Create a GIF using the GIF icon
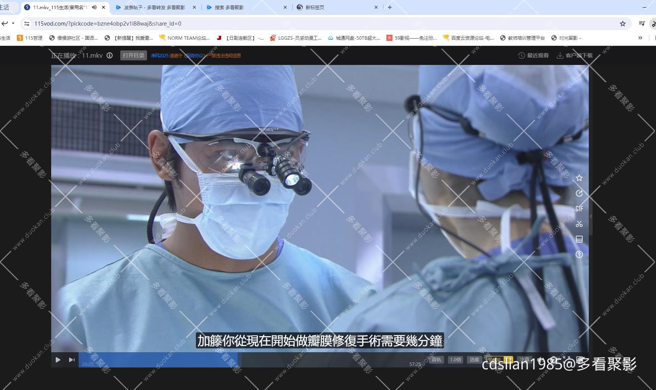This screenshot has width=656, height=390. point(579,209)
